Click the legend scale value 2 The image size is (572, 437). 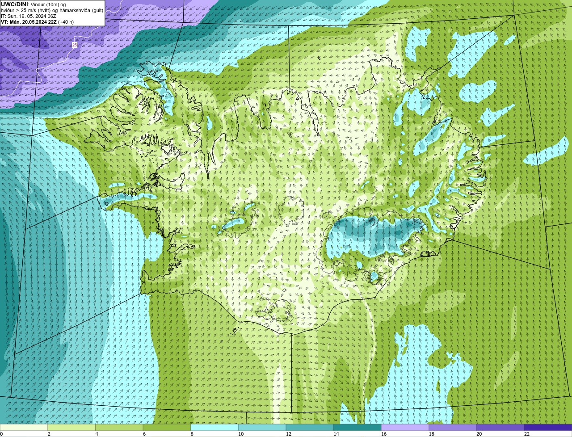tap(49, 434)
